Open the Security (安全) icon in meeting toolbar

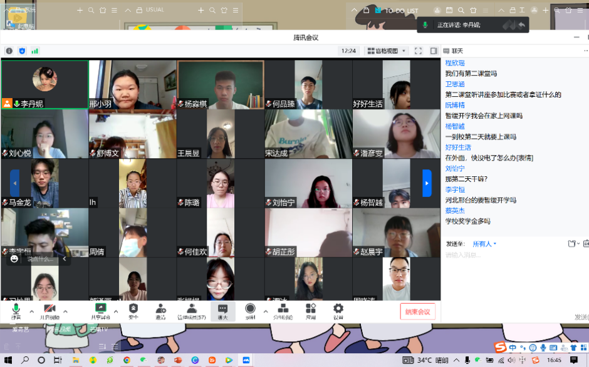(133, 311)
